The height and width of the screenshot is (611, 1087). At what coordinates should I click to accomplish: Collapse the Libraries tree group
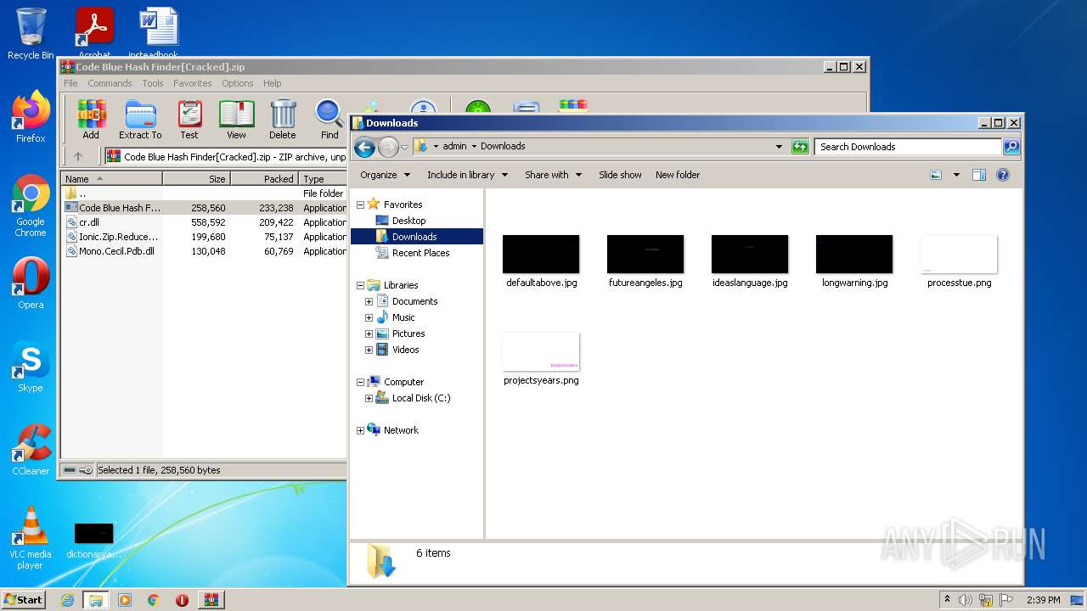tap(360, 285)
